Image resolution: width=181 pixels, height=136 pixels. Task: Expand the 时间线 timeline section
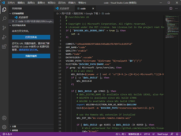15,130
